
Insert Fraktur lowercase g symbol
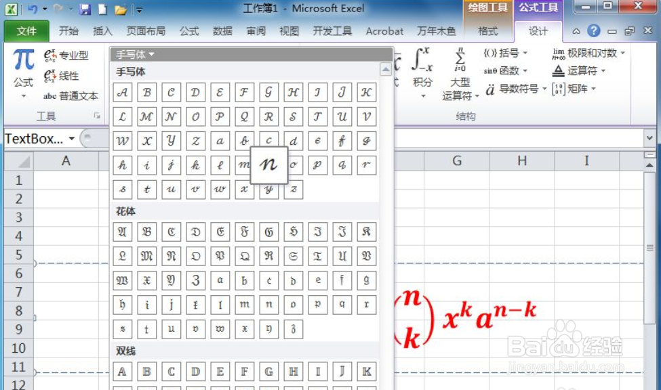366,280
